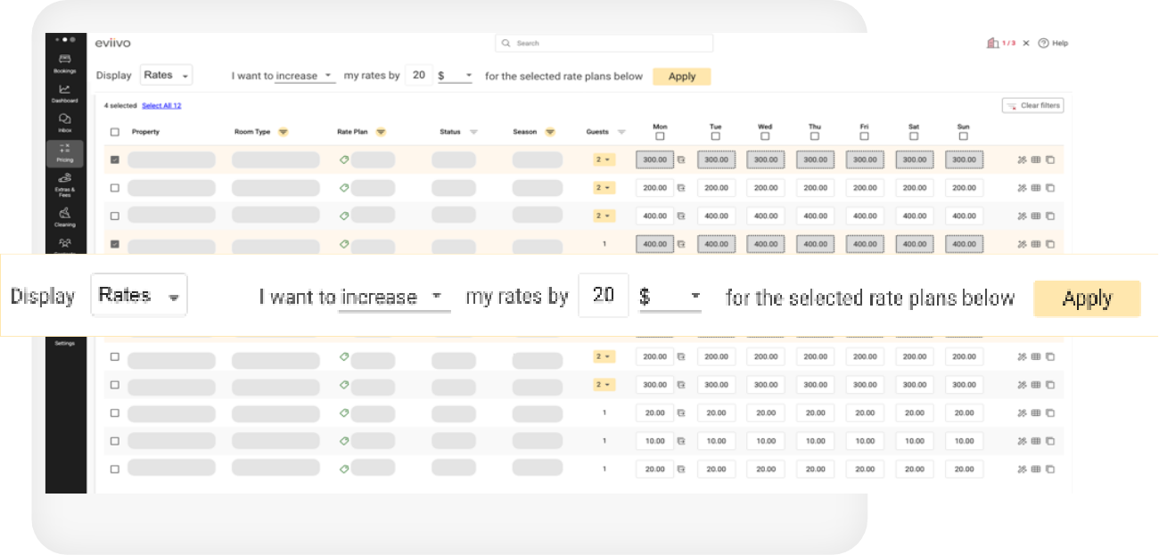Tick the Mon column checkbox
Image resolution: width=1159 pixels, height=555 pixels.
point(660,136)
